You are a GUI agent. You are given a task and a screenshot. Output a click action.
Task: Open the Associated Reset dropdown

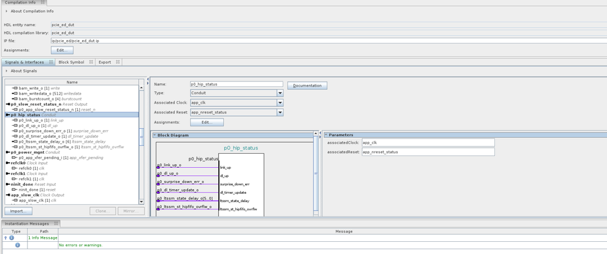click(x=280, y=112)
